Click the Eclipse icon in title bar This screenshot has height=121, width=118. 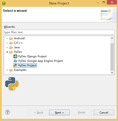[4, 3]
